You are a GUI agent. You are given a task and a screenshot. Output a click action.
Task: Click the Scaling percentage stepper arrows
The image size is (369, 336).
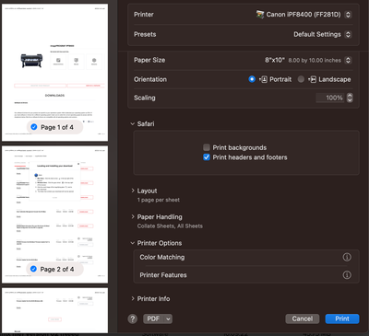click(x=350, y=98)
